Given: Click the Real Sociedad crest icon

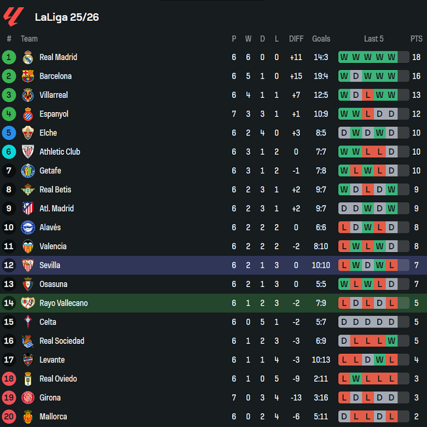Looking at the screenshot, I should [x=28, y=341].
